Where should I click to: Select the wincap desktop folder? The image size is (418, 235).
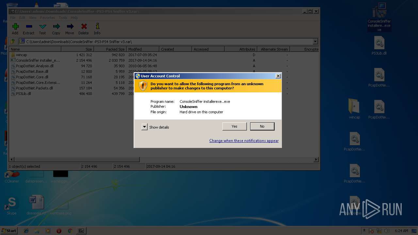coord(354,109)
